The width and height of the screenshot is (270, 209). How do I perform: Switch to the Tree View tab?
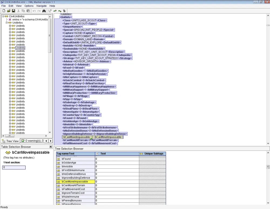[x=10, y=141]
